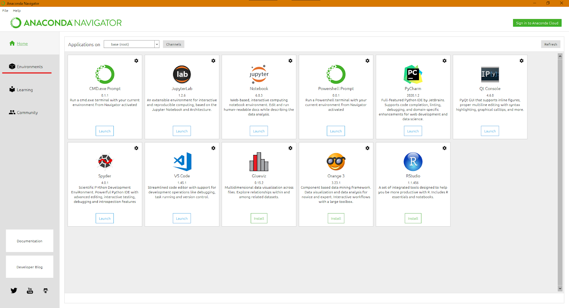Open settings gear on JupyterLab card
569x308 pixels.
(213, 61)
